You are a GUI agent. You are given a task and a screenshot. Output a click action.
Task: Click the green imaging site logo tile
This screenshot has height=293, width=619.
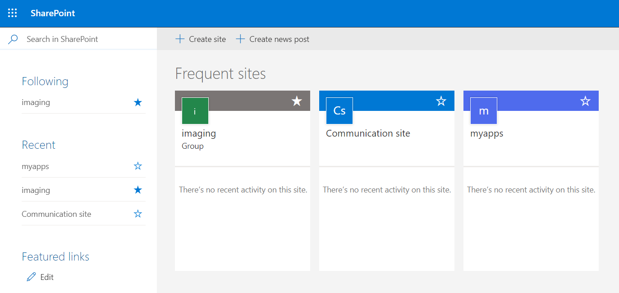click(195, 111)
